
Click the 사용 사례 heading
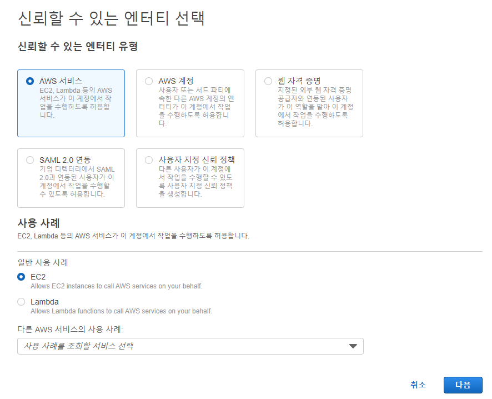39,223
